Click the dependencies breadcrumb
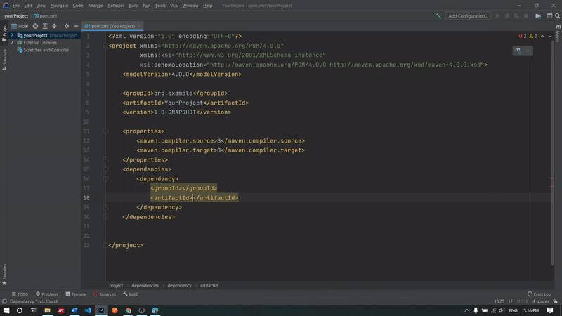The width and height of the screenshot is (562, 316). 145,286
